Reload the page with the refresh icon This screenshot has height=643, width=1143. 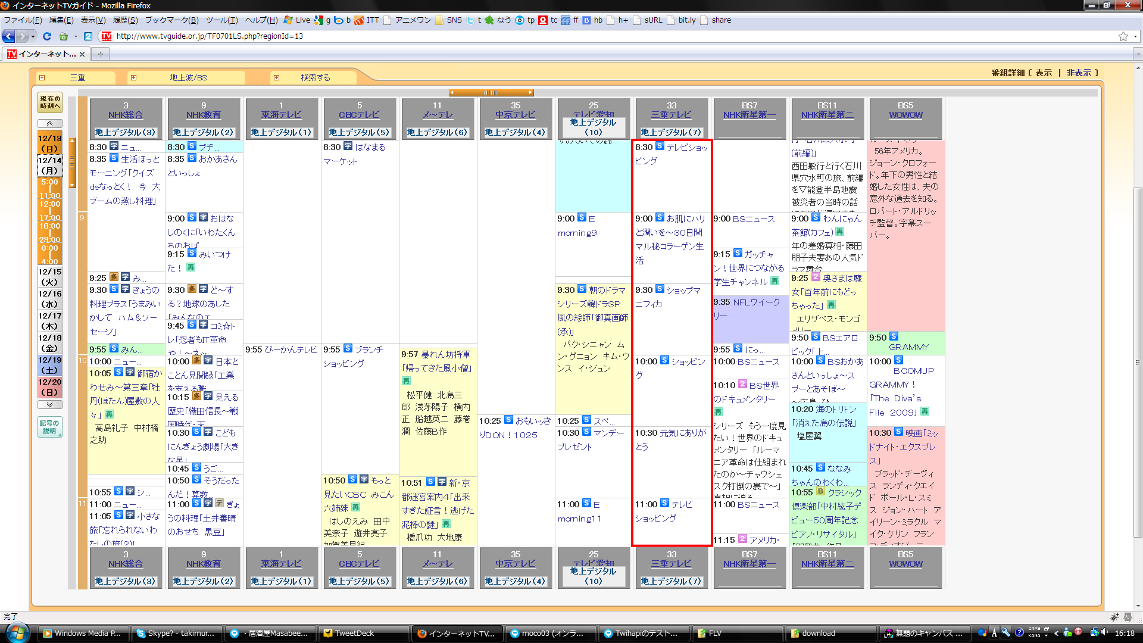point(47,36)
